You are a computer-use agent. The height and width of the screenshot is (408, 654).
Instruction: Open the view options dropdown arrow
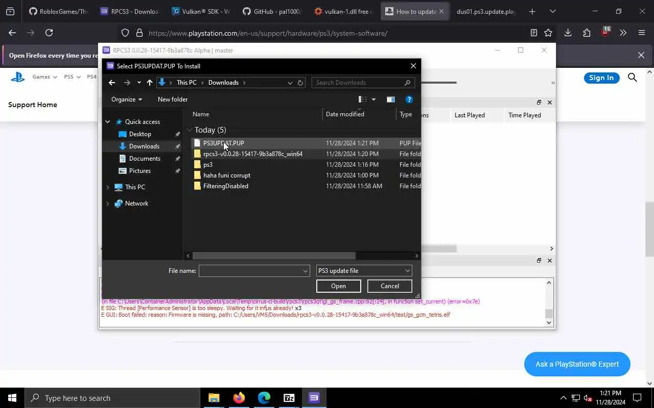coord(373,99)
